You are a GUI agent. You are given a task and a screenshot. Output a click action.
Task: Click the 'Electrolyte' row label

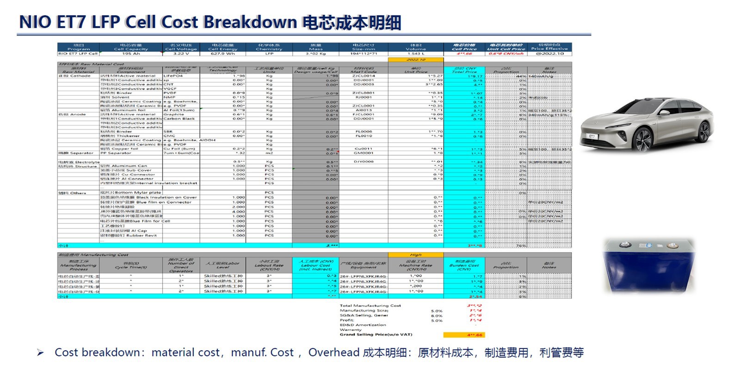pos(79,162)
